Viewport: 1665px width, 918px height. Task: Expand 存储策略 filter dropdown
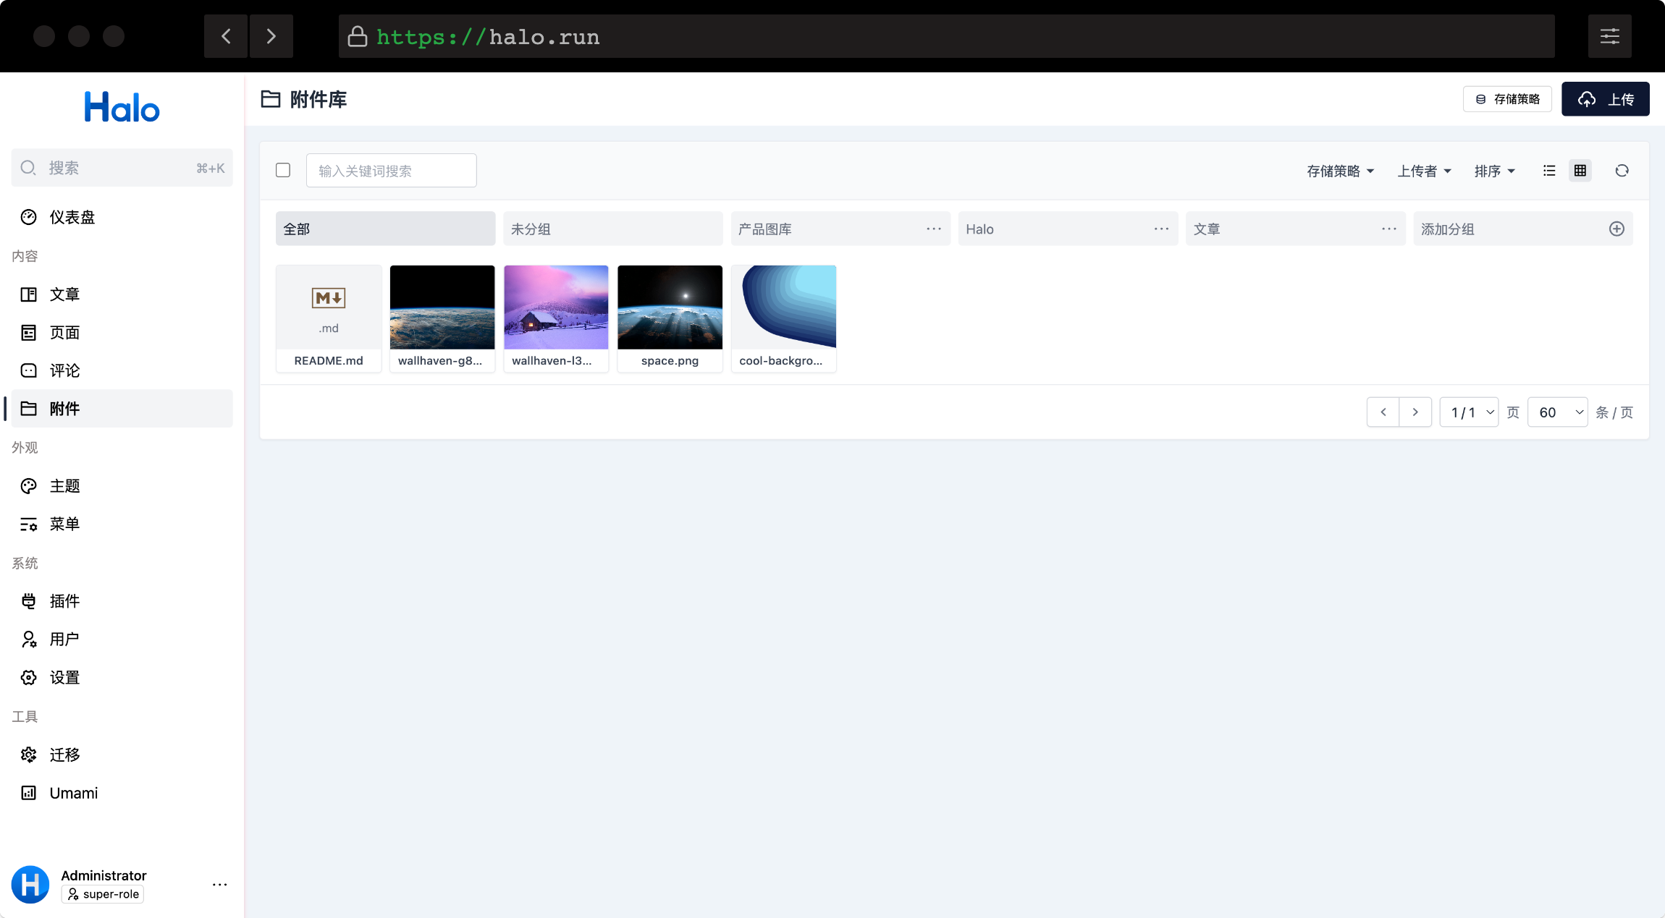coord(1338,169)
